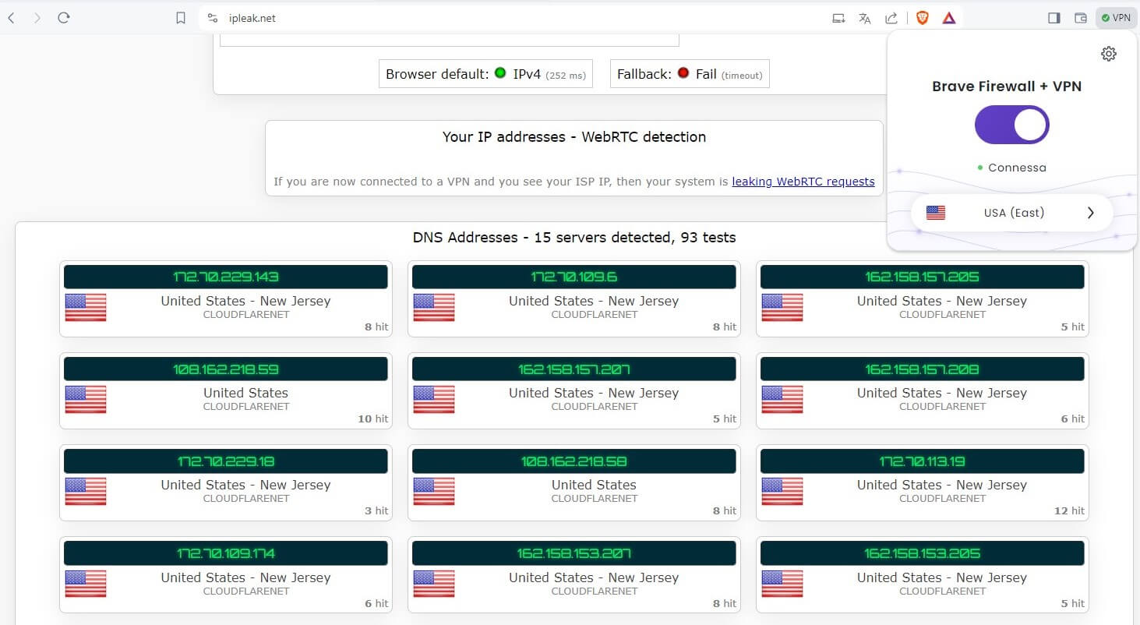
Task: Select DNS address 172.70.113.19
Action: pyautogui.click(x=922, y=461)
